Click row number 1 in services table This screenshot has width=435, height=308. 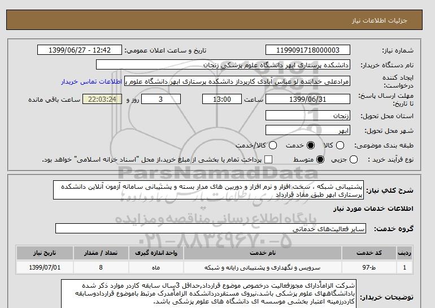[404, 267]
